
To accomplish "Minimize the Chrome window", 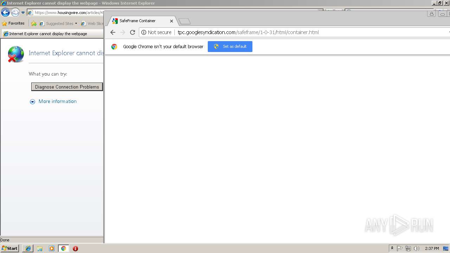I will 442,14.
